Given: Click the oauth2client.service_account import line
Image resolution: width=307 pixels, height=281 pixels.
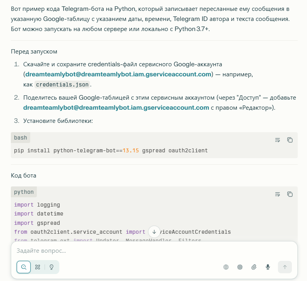Looking at the screenshot, I should point(122,232).
